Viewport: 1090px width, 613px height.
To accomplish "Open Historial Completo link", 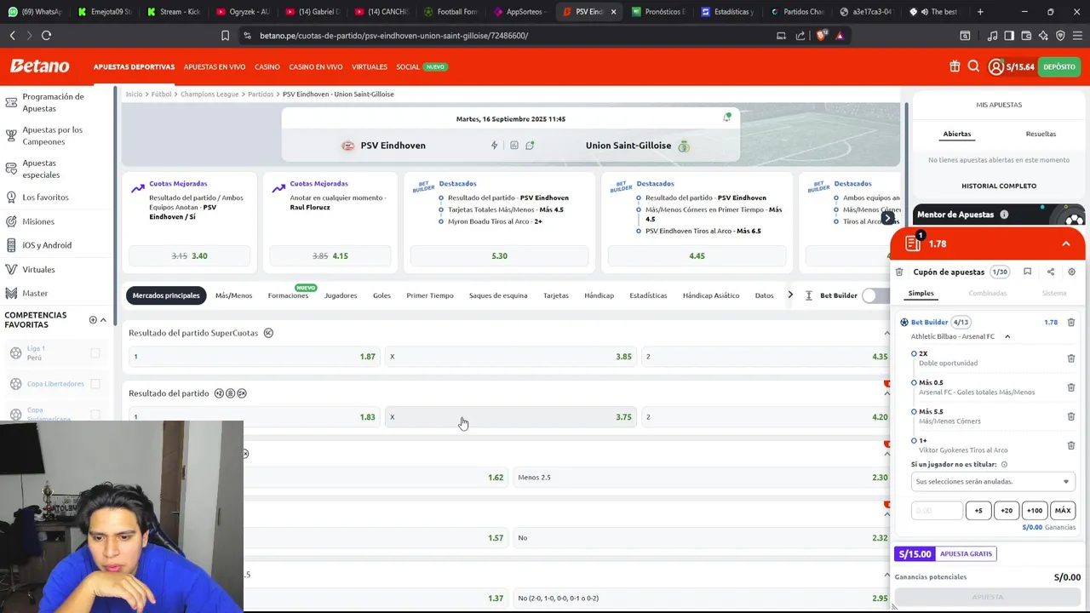I will point(999,186).
